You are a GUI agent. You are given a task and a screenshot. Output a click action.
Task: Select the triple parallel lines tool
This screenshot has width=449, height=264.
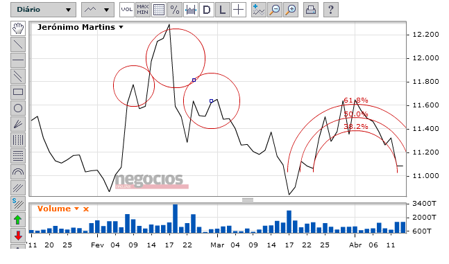click(18, 188)
